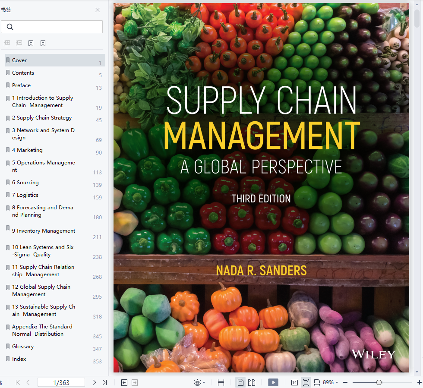Zoom out with the minus button
423x388 pixels.
[345, 382]
